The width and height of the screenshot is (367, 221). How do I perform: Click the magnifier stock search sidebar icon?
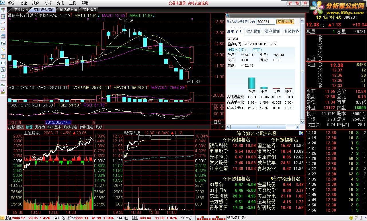pos(3,76)
